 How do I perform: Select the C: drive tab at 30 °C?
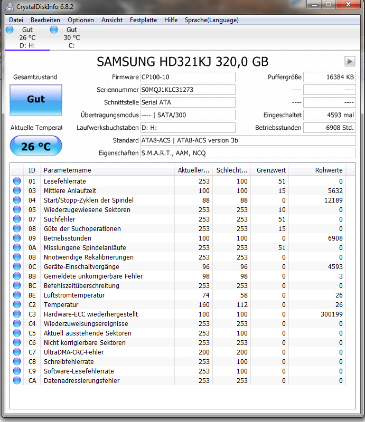72,37
